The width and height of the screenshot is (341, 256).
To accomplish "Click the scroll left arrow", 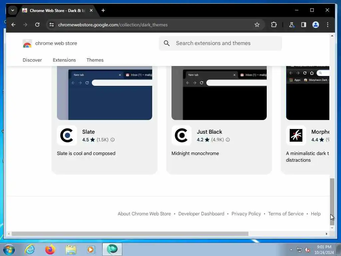I will click(x=9, y=234).
